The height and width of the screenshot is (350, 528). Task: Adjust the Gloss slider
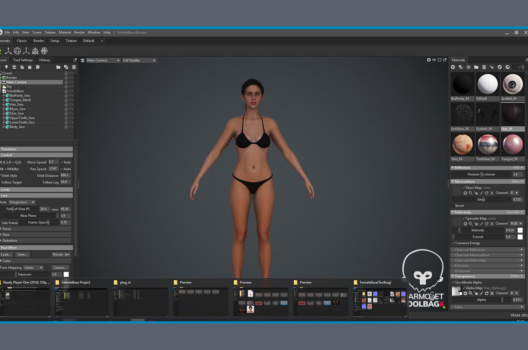(481, 199)
